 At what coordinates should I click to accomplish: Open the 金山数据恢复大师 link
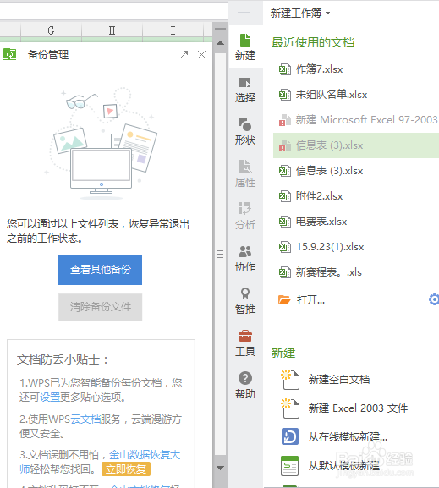tap(145, 455)
